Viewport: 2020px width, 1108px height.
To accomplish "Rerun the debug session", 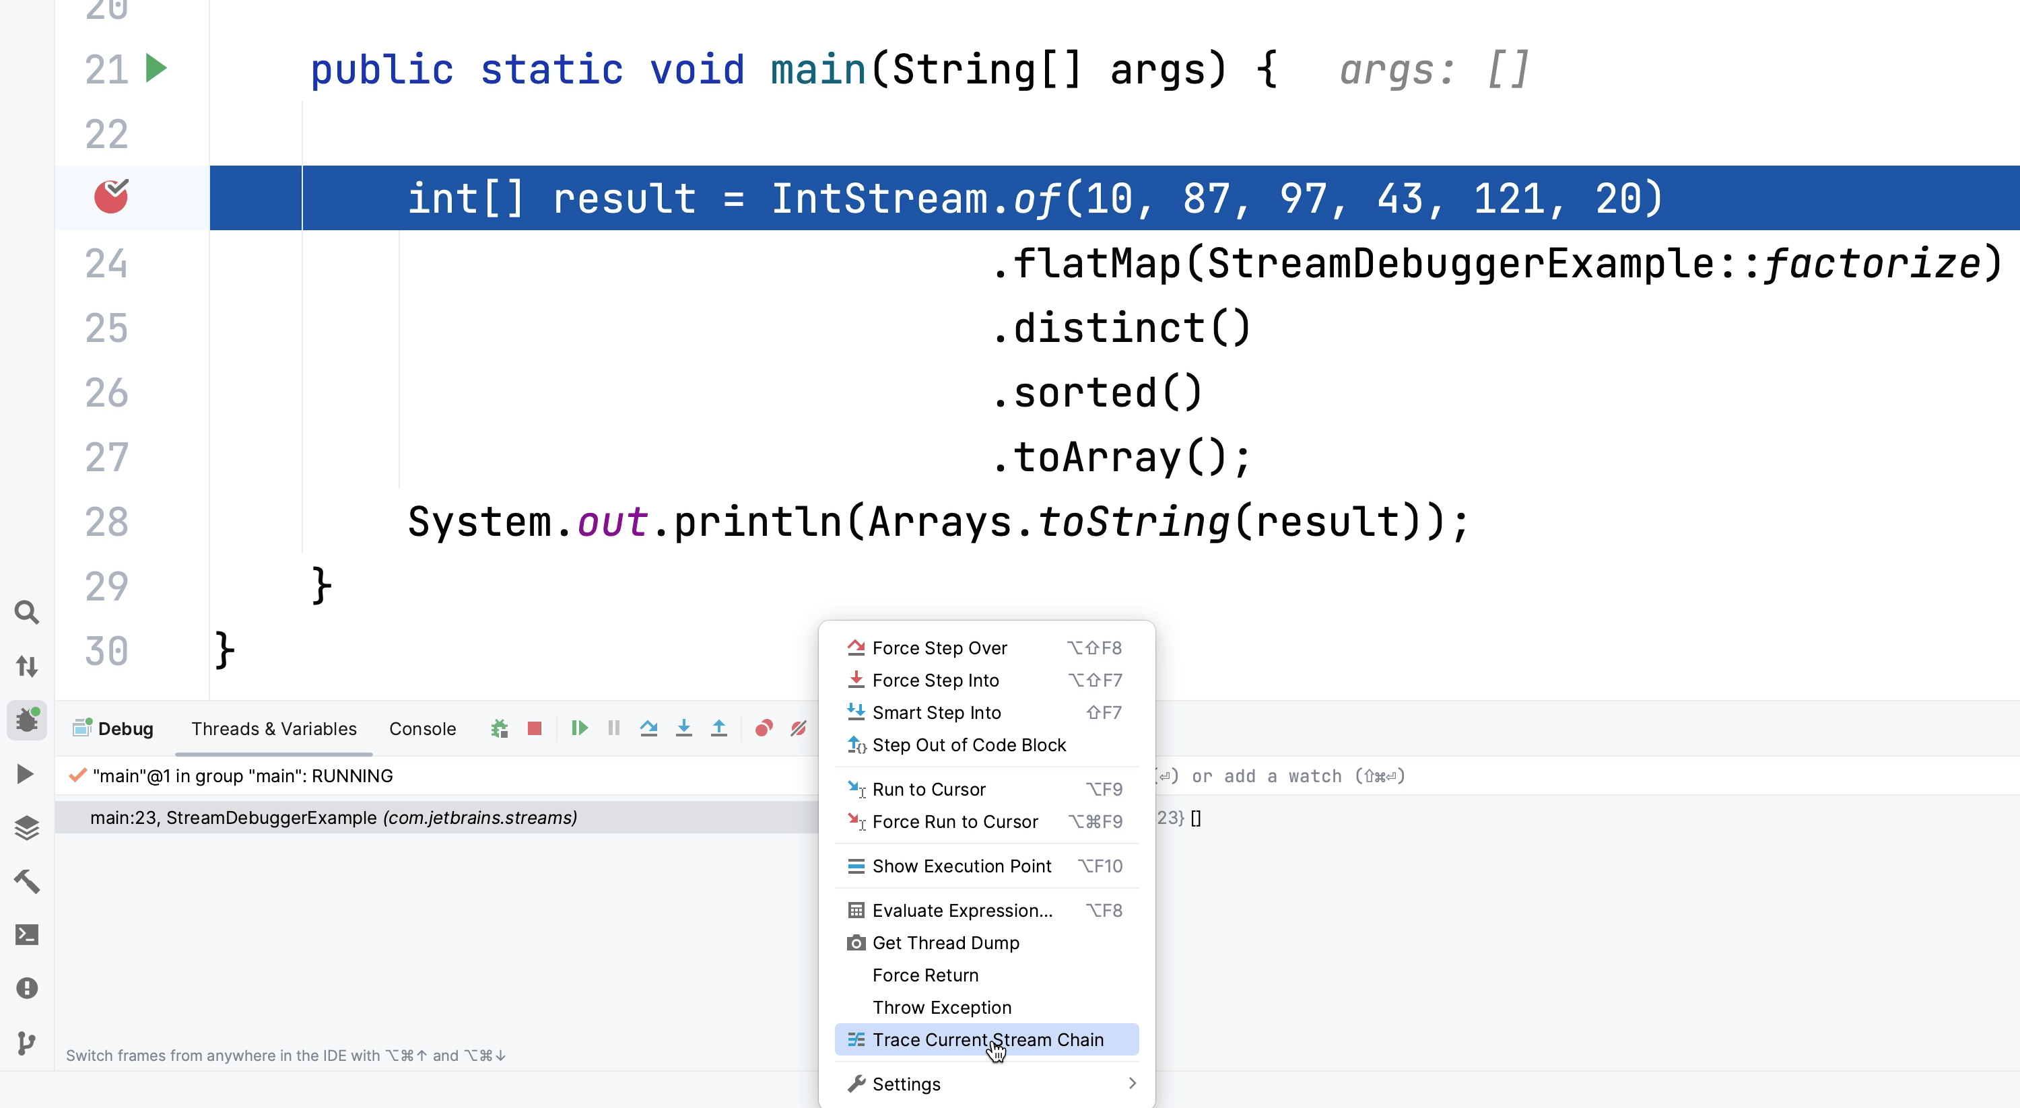I will (499, 728).
